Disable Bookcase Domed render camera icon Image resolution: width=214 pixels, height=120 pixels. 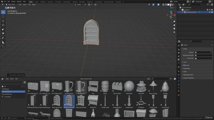click(212, 12)
